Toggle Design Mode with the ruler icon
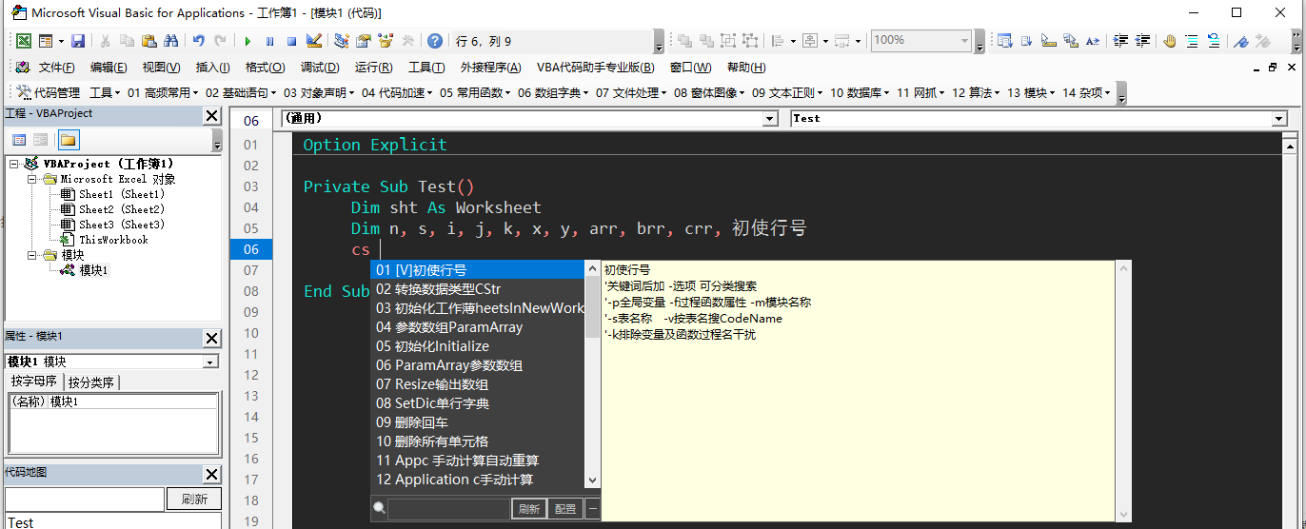The width and height of the screenshot is (1306, 529). click(x=314, y=41)
